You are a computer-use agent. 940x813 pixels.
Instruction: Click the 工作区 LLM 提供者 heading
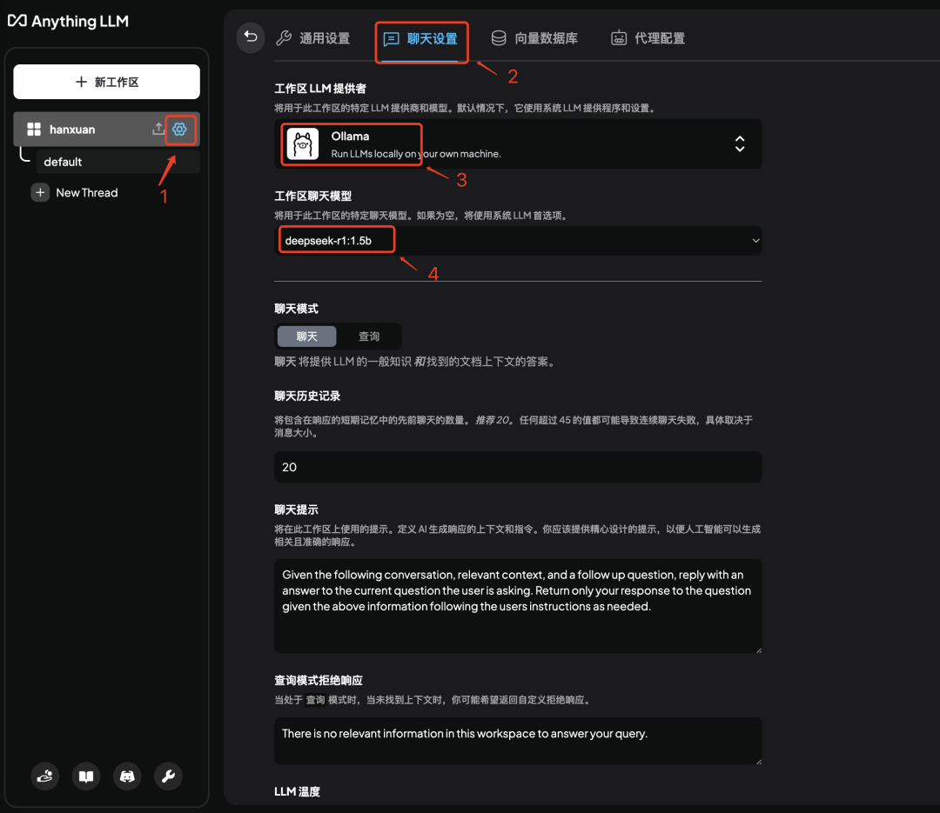320,89
